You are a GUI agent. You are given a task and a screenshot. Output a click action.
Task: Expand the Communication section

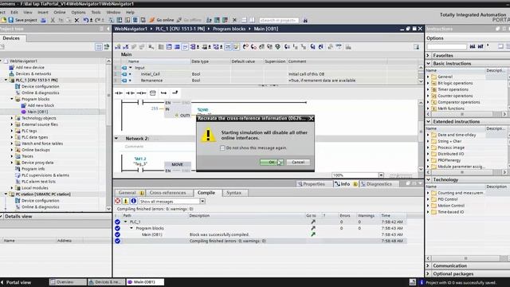click(429, 265)
